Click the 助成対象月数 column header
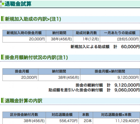Screen dimensions: 140x124 pyautogui.click(x=87, y=33)
